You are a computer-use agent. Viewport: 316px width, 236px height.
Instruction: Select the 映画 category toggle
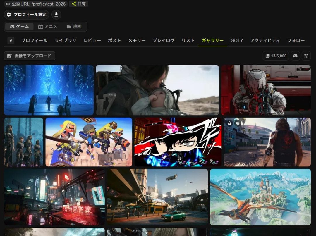pos(74,27)
